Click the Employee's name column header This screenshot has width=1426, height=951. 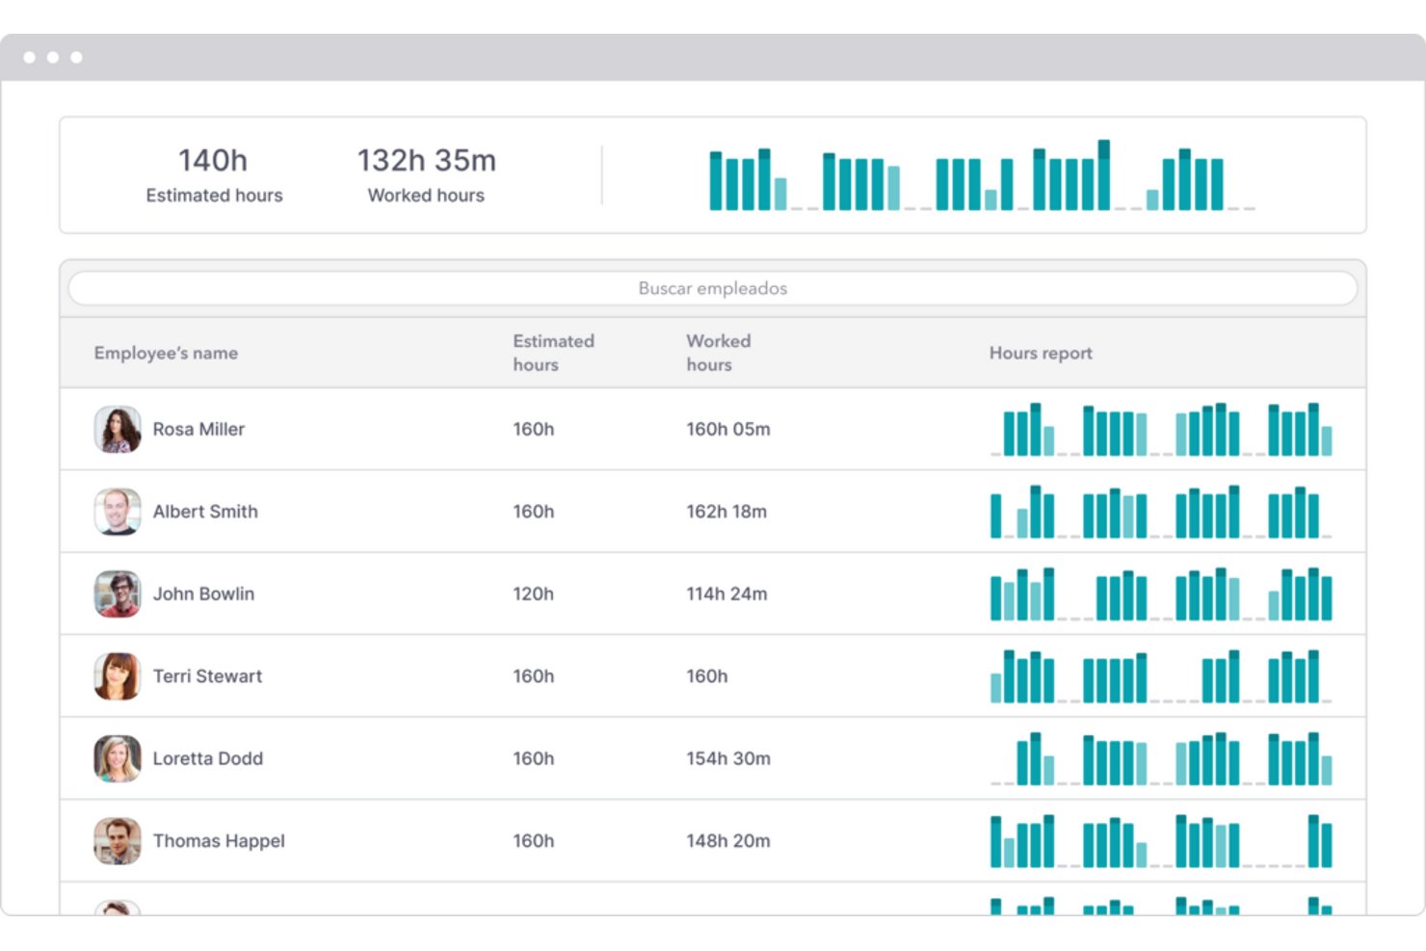pos(166,353)
